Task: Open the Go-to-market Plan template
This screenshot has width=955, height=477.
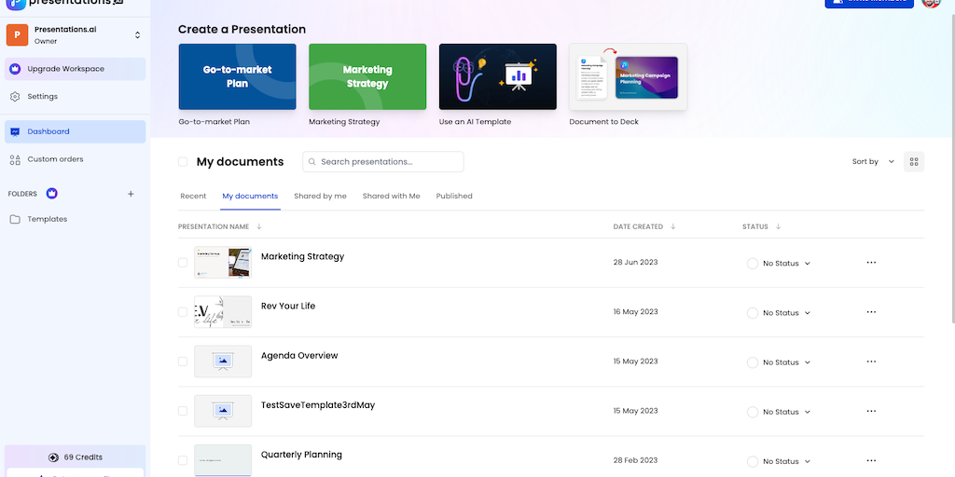Action: coord(237,76)
